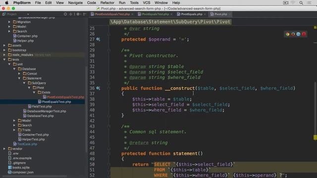Select TestCase.php file
317x178 pixels.
click(27, 144)
